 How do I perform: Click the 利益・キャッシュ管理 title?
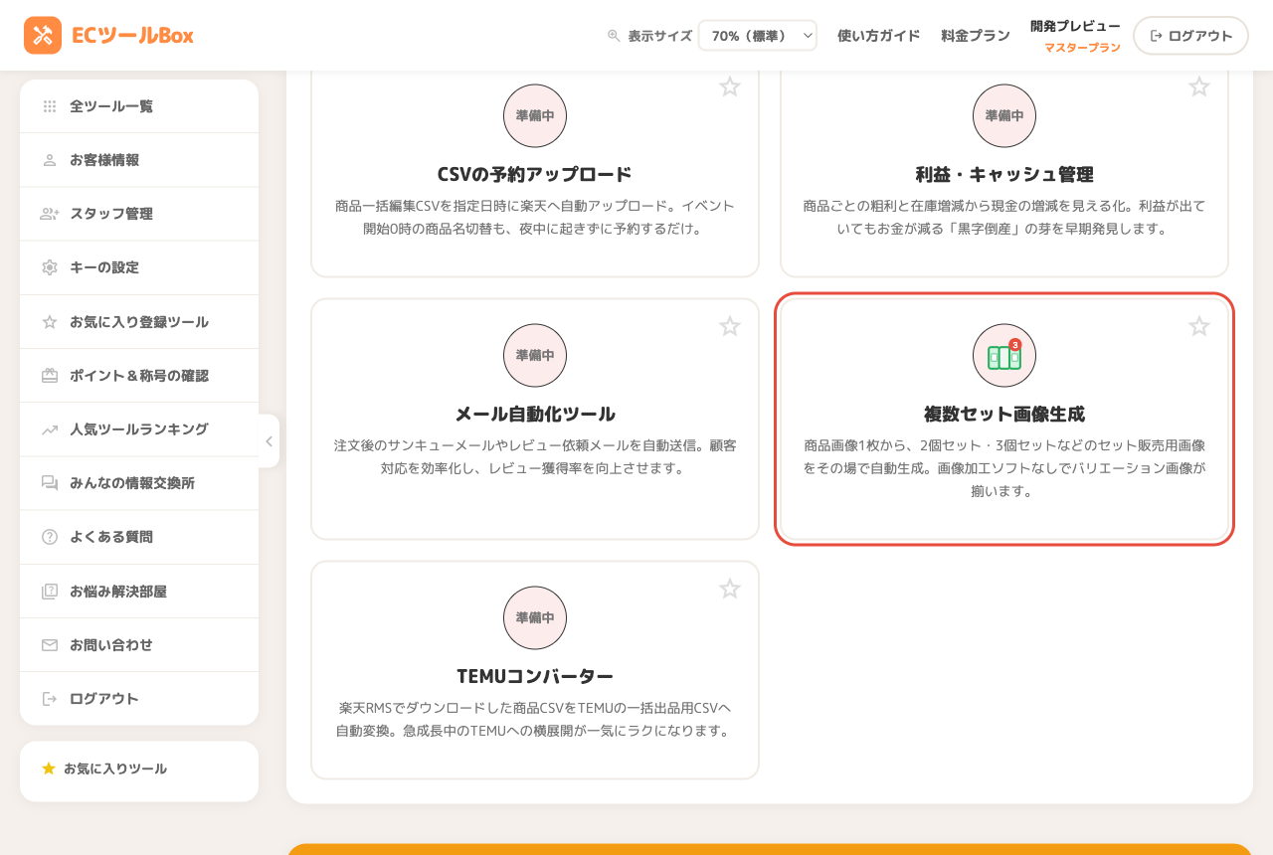[1004, 174]
